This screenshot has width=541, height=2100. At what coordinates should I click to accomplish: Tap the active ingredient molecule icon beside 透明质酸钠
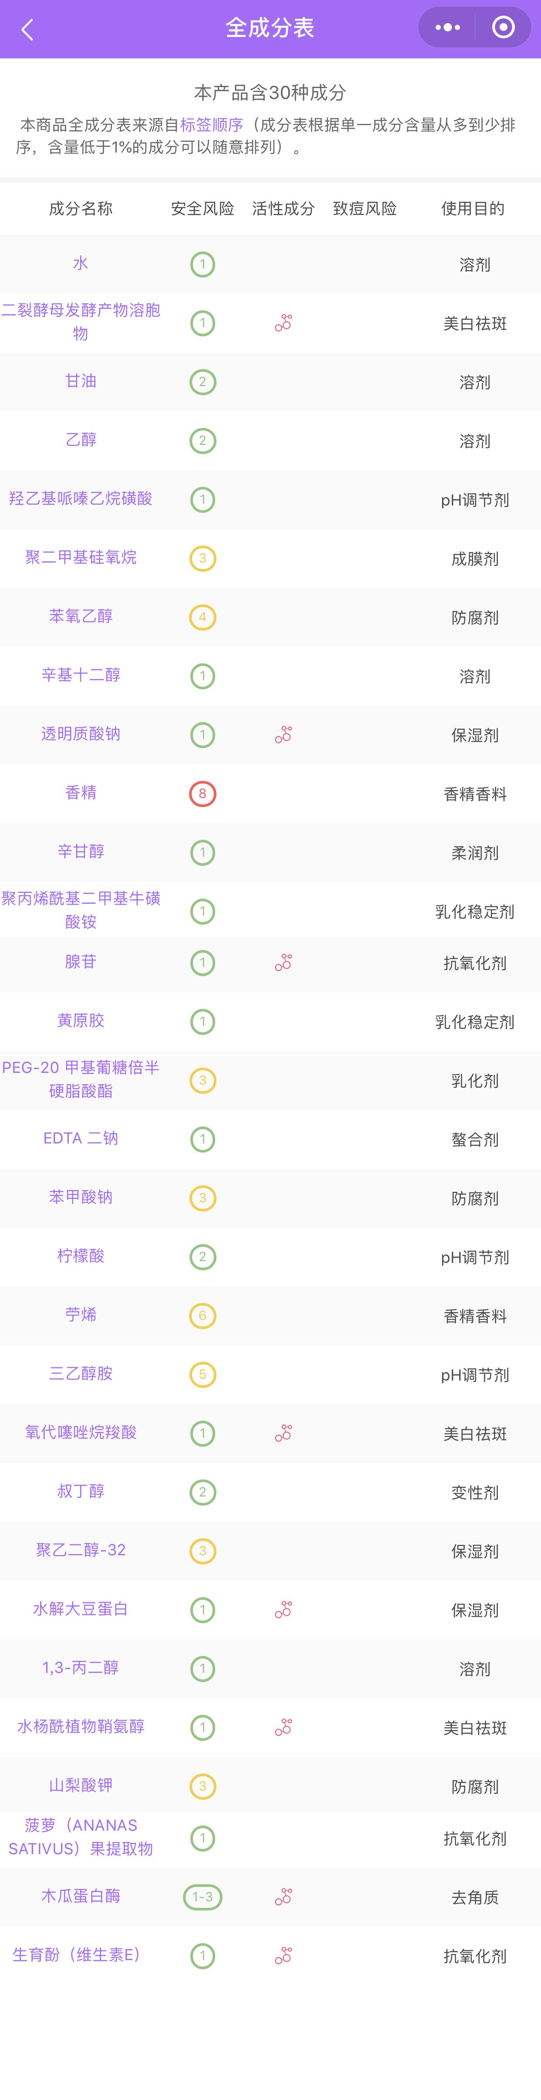[284, 735]
